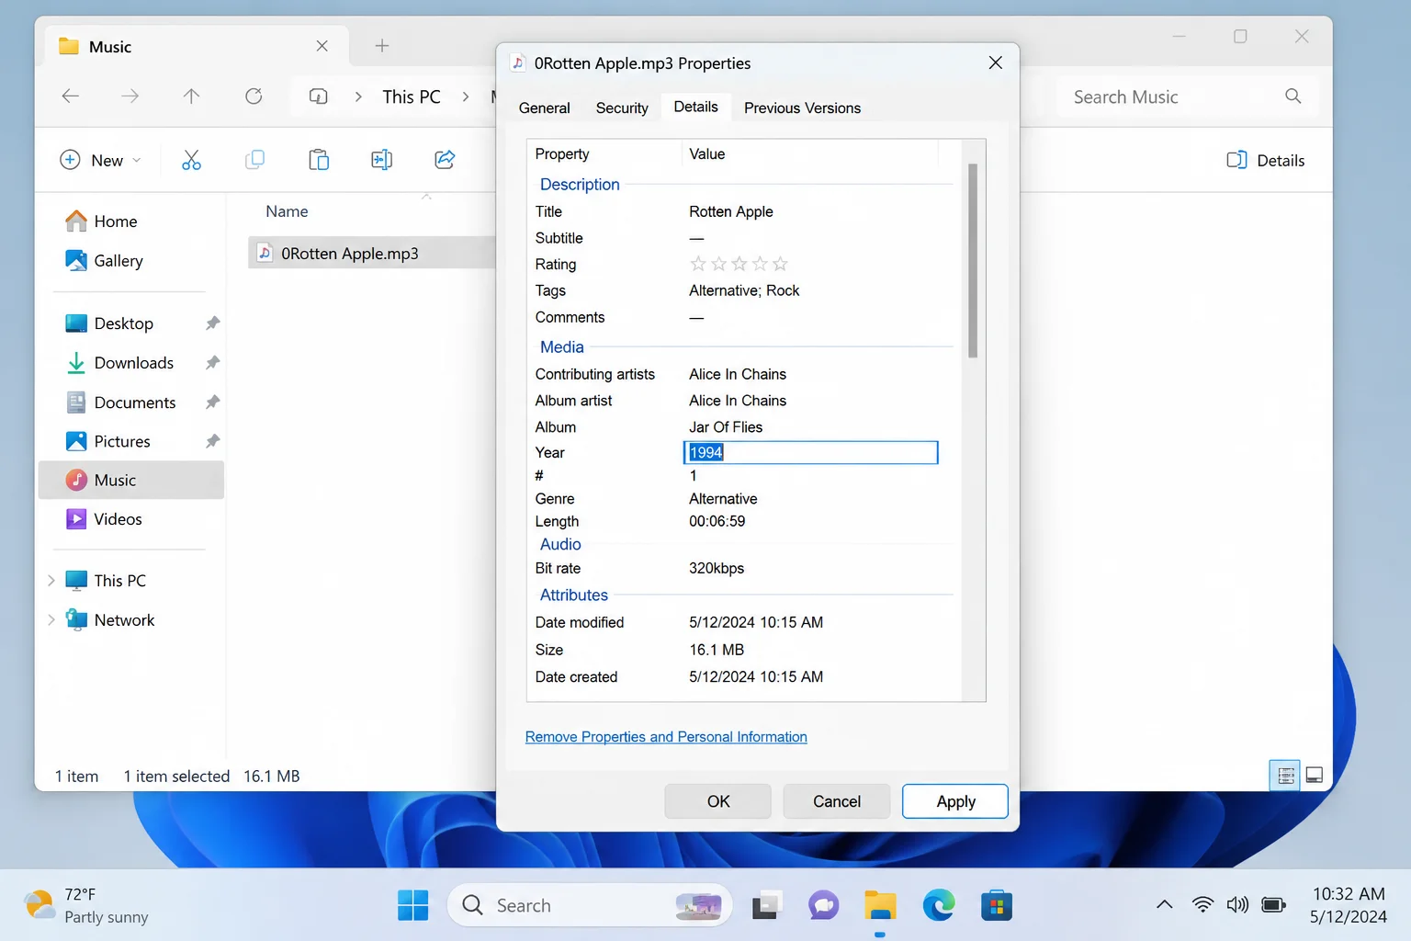Click the Paste clipboard icon
Image resolution: width=1411 pixels, height=941 pixels.
tap(319, 160)
